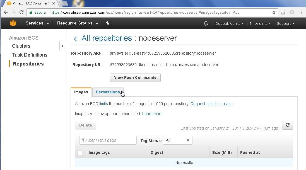Click the View Push Commands button
The height and width of the screenshot is (170, 306).
[135, 77]
